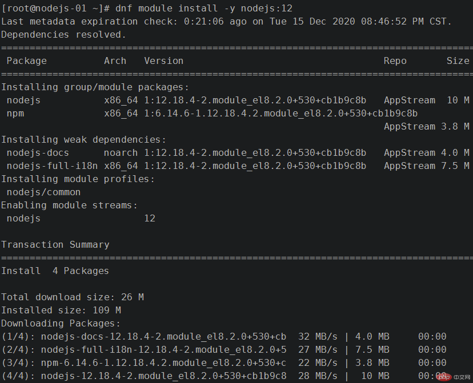Click the '28 MB/s' download speed
The image size is (473, 383).
coord(318,376)
